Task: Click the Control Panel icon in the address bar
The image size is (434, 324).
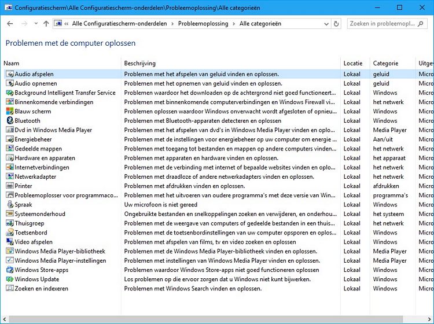Action: [x=58, y=24]
